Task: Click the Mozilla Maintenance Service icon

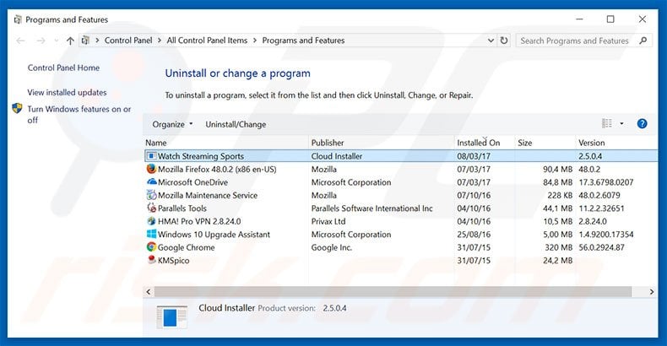Action: click(151, 195)
